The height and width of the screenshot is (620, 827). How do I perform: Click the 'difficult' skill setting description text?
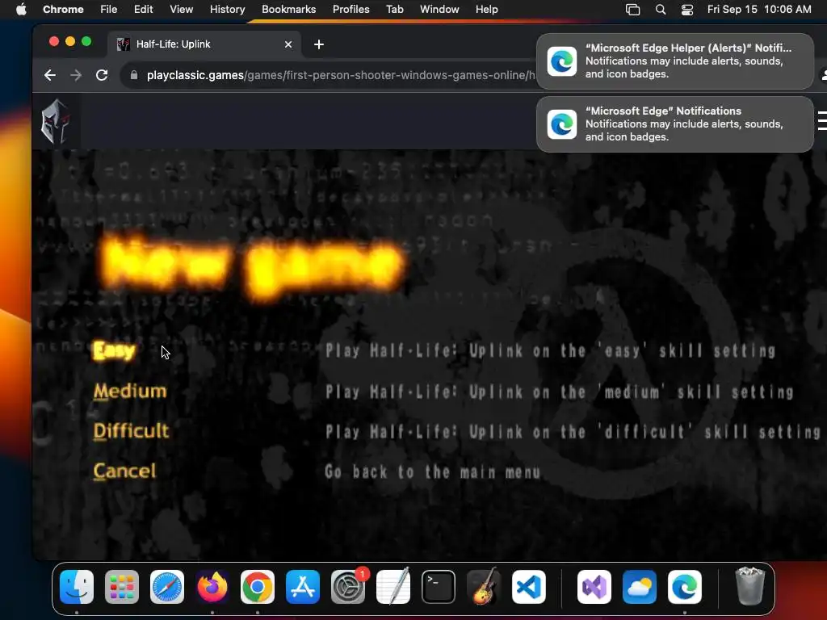[573, 432]
